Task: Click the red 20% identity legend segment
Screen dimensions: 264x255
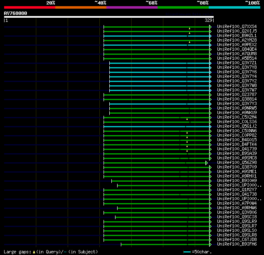Action: [x=30, y=7]
